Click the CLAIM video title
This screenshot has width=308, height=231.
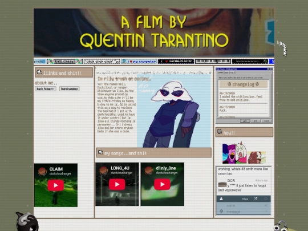tap(56, 169)
